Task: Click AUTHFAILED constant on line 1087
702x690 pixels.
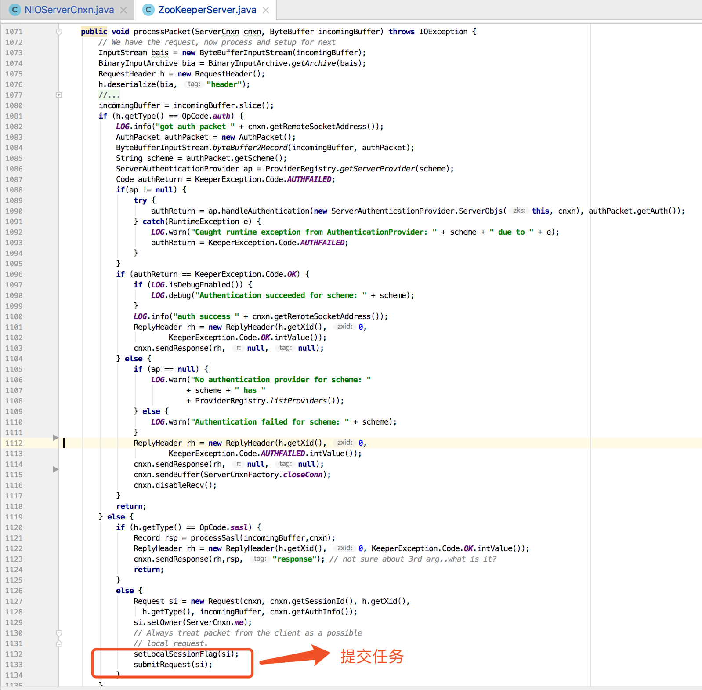Action: (x=309, y=179)
